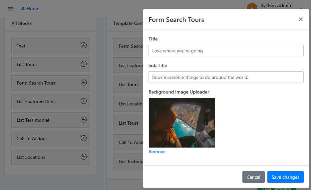Select the background image thumbnail
The height and width of the screenshot is (190, 311).
pos(181,123)
